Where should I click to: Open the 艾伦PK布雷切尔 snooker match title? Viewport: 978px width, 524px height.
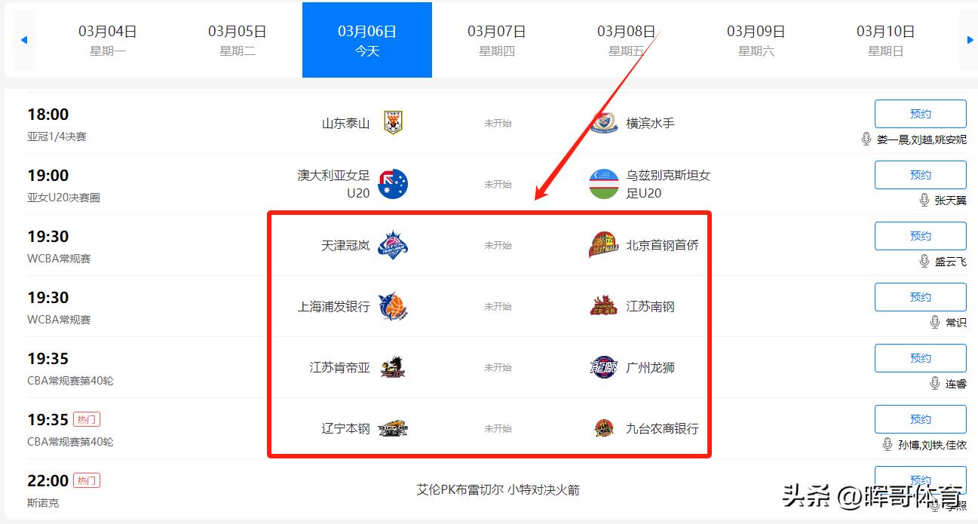pos(498,490)
